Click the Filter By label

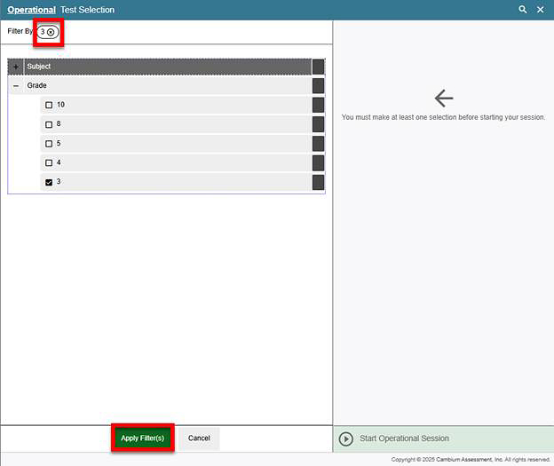(20, 31)
